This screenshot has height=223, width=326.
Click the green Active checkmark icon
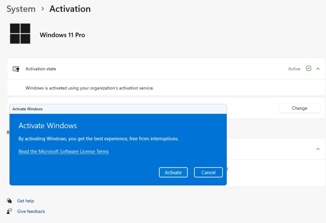[309, 68]
